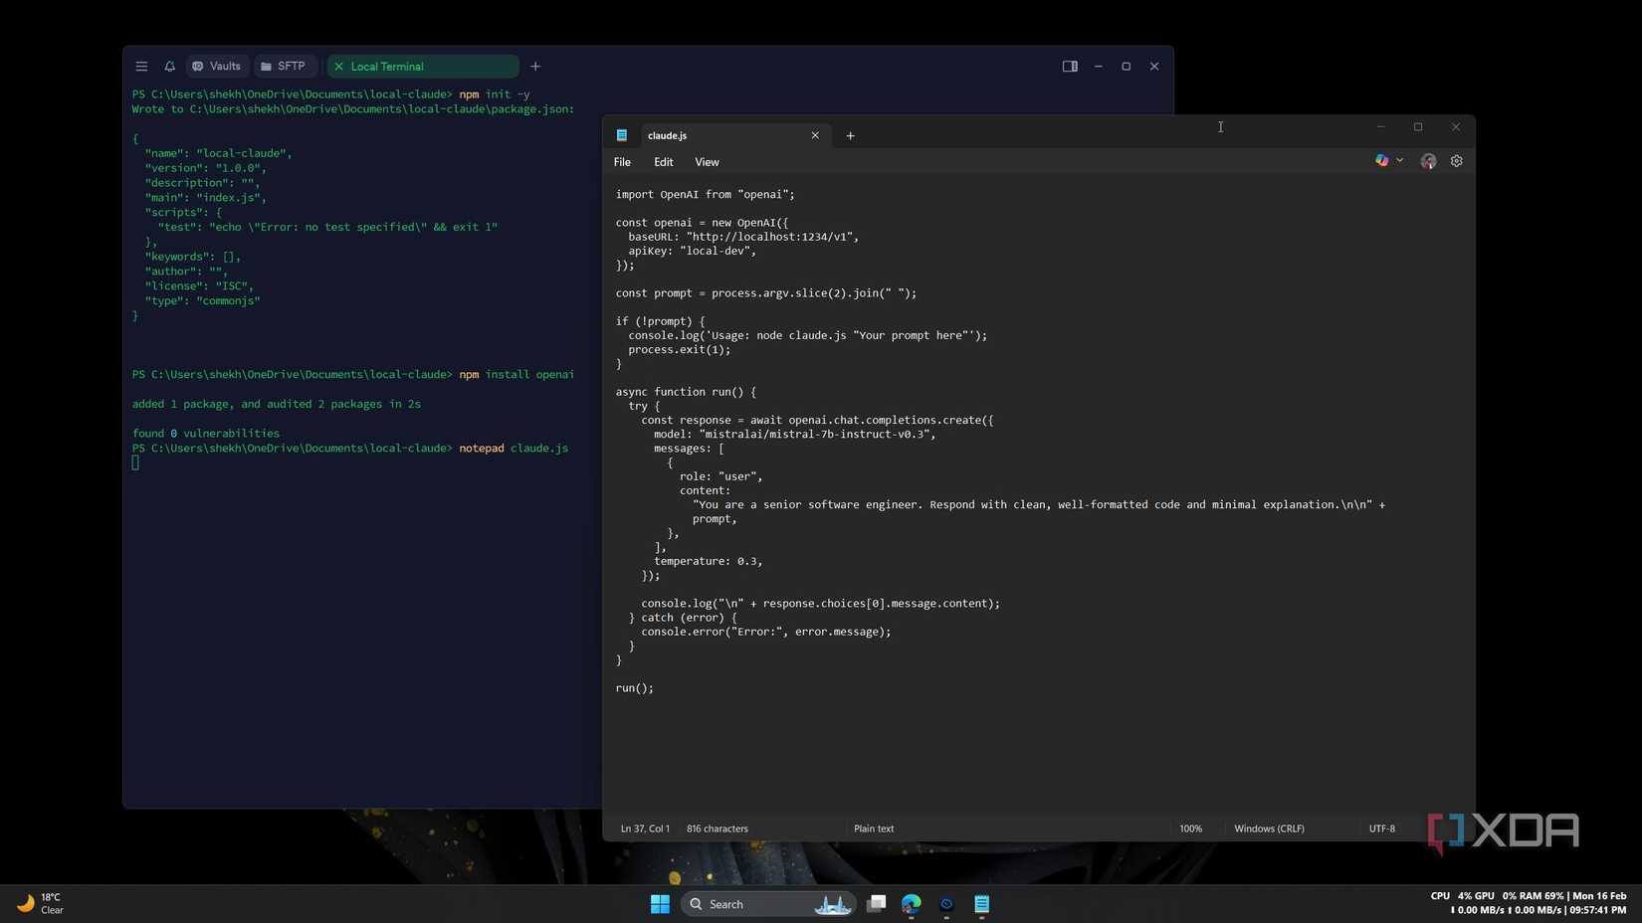Screen dimensions: 1642x923
Task: Close the claude.js Notepad tab
Action: tap(815, 135)
